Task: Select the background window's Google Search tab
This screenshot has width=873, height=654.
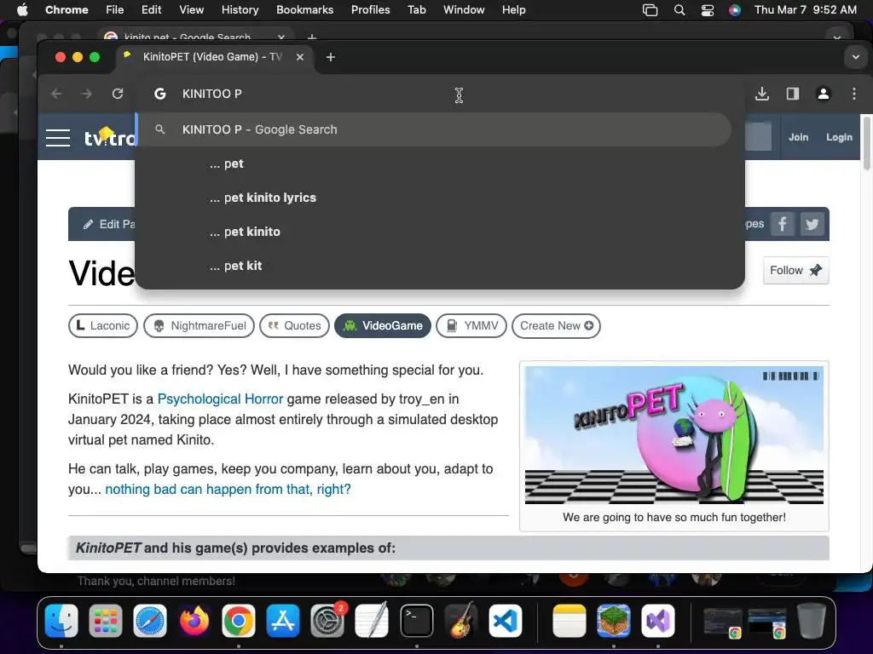Action: click(195, 37)
